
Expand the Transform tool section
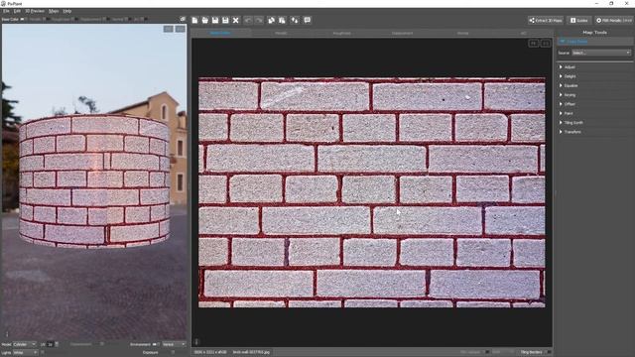(594, 132)
